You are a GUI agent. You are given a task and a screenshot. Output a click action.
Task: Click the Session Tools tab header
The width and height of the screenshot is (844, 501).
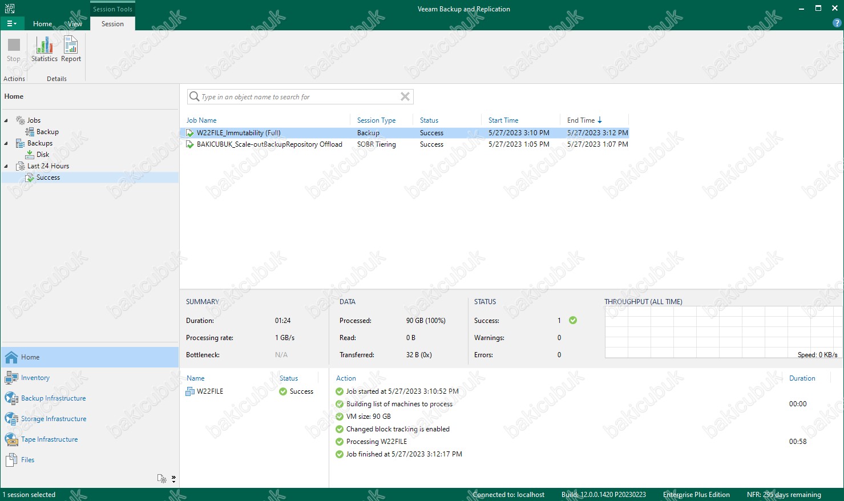112,9
